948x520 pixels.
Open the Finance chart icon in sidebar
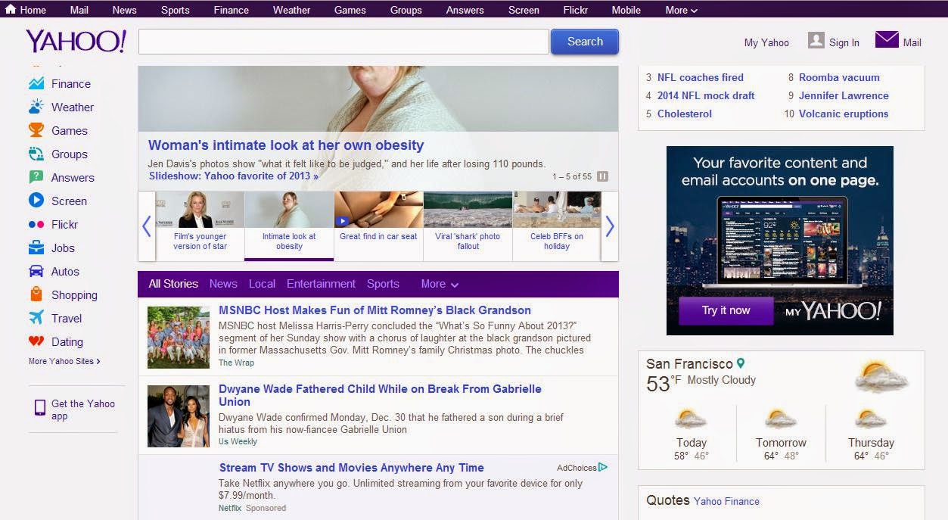coord(36,83)
